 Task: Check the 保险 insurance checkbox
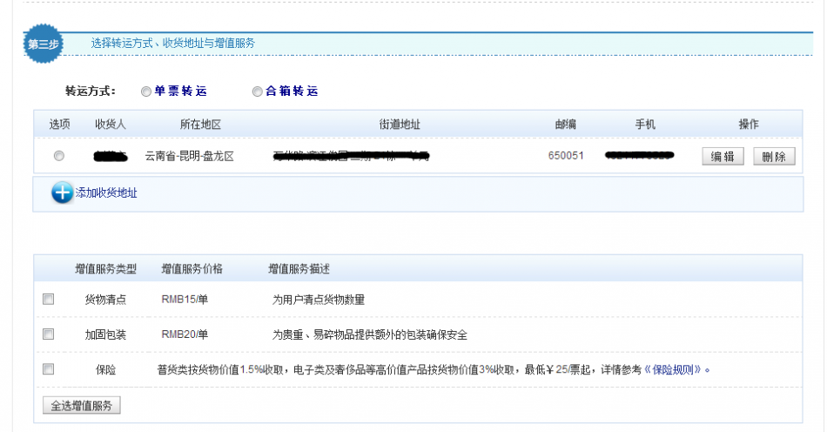click(x=49, y=369)
